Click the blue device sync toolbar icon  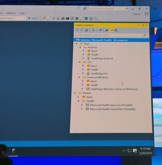(x=91, y=19)
